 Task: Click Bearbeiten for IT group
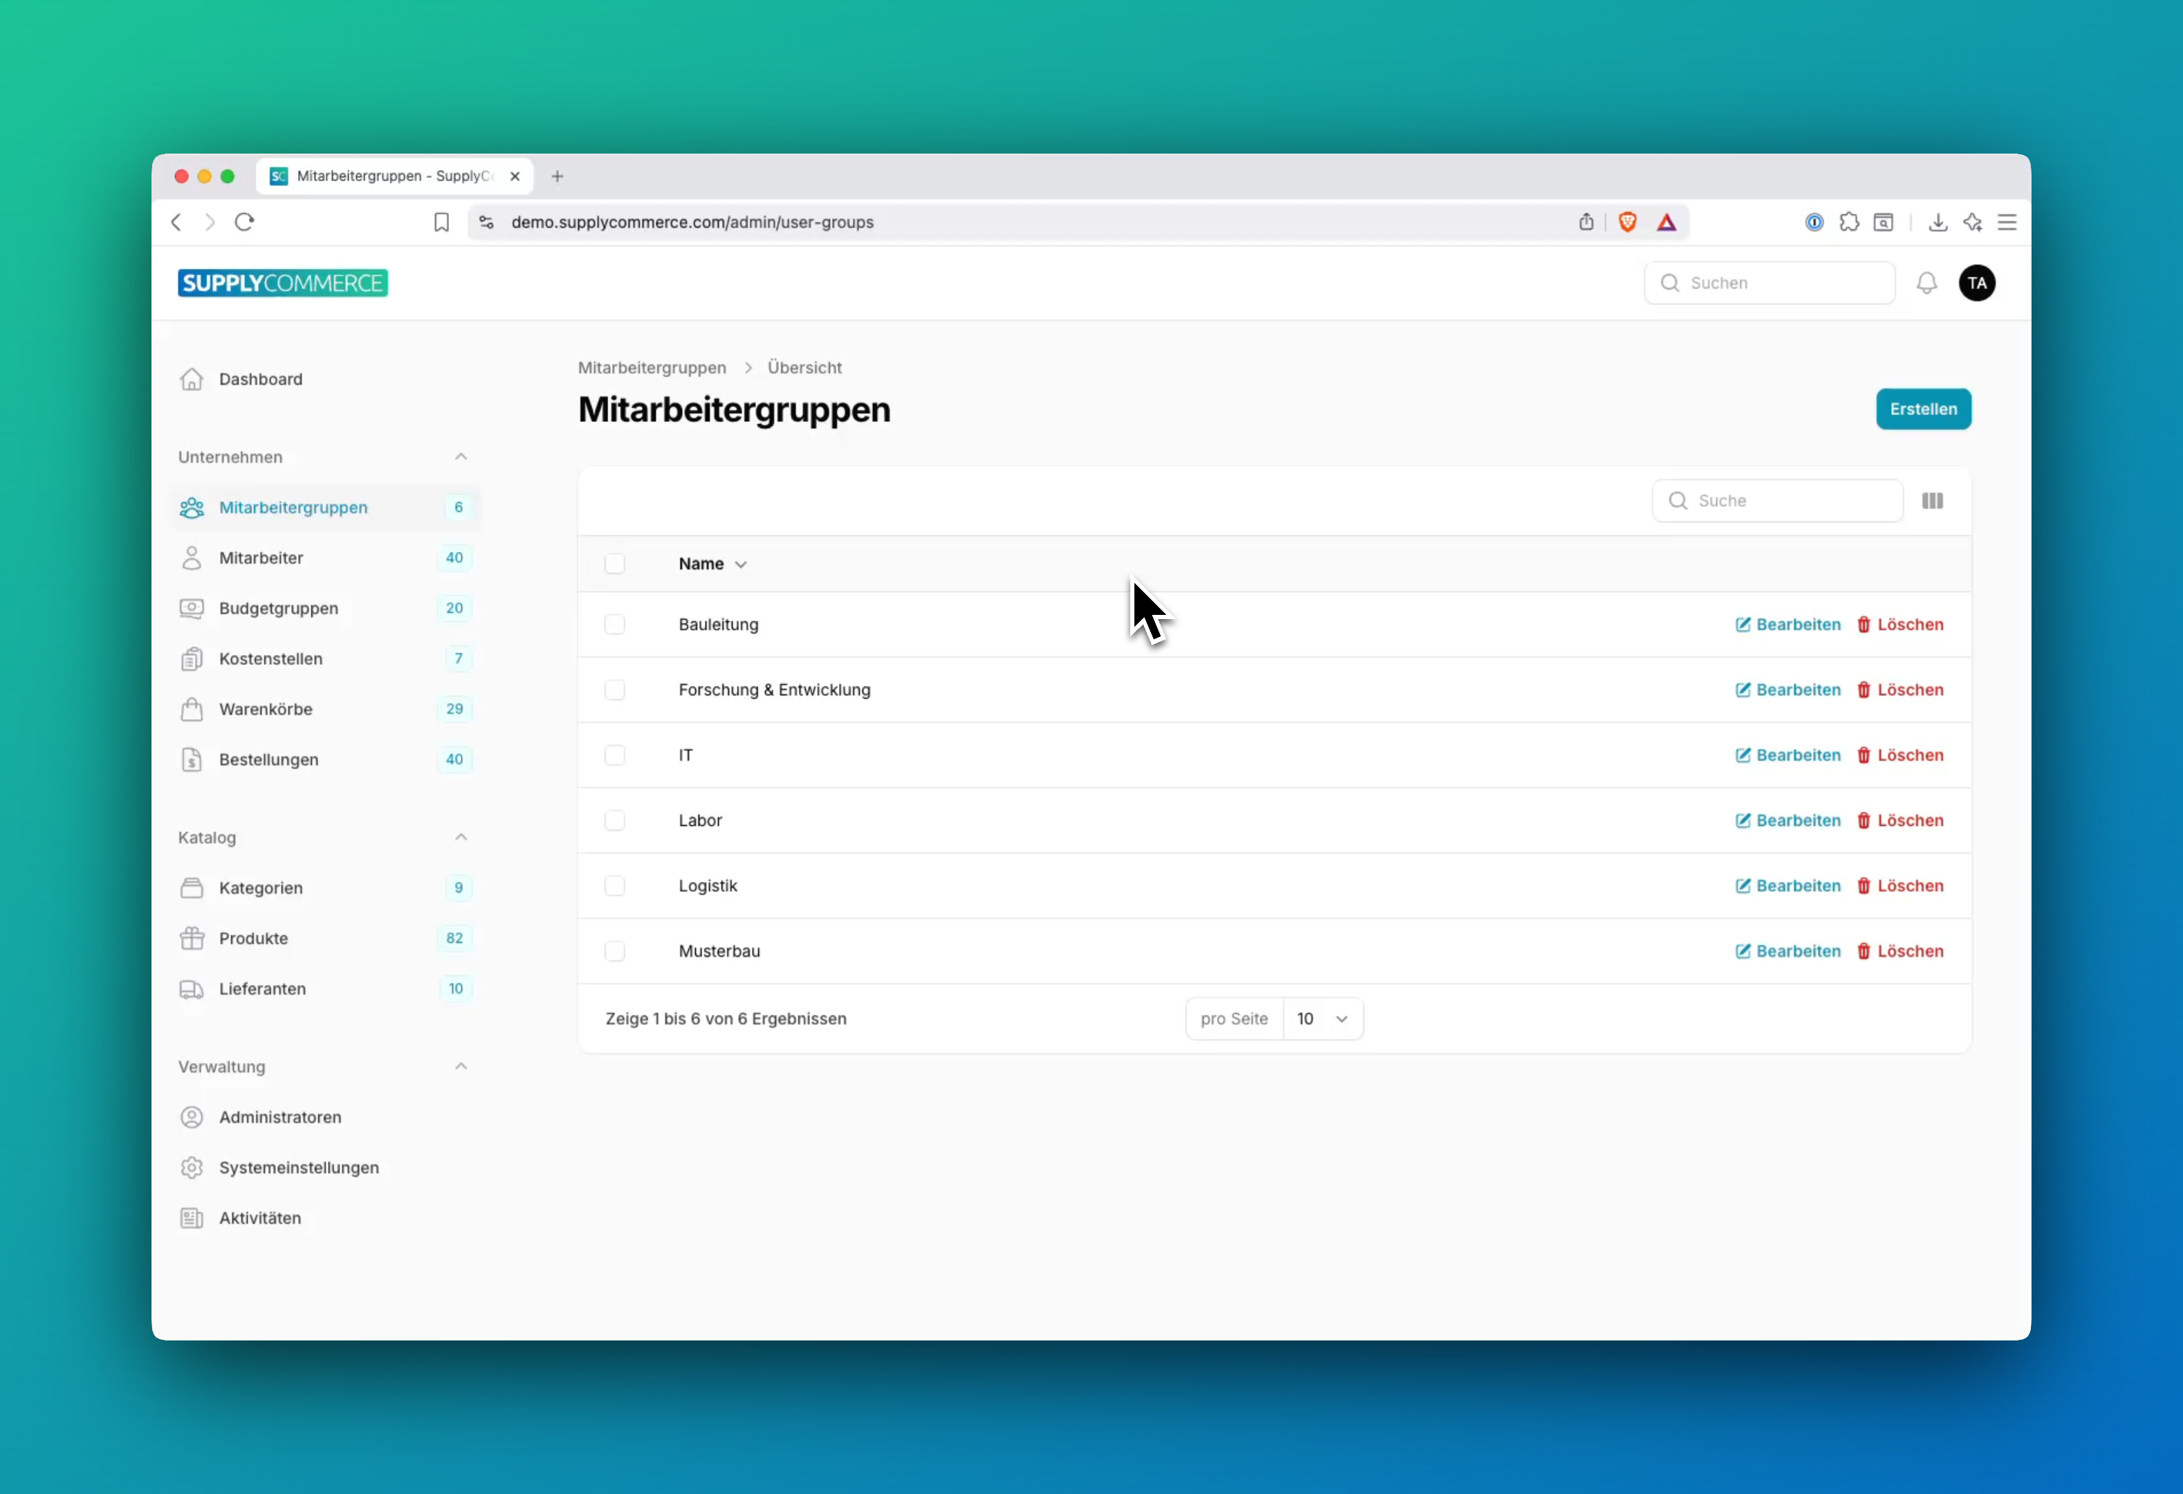(x=1787, y=755)
